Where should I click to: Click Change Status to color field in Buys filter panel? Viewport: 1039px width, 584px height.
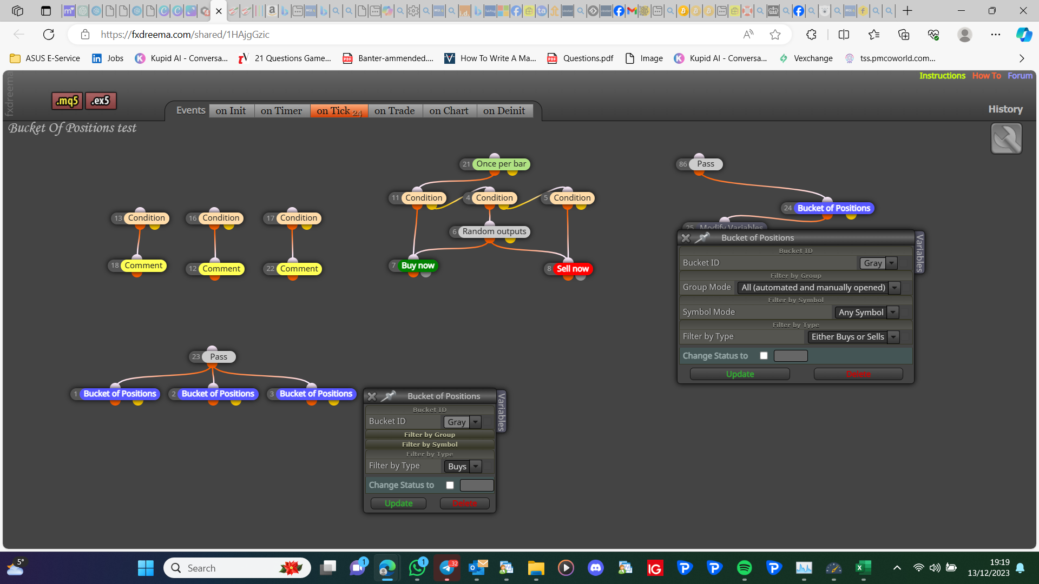coord(477,485)
